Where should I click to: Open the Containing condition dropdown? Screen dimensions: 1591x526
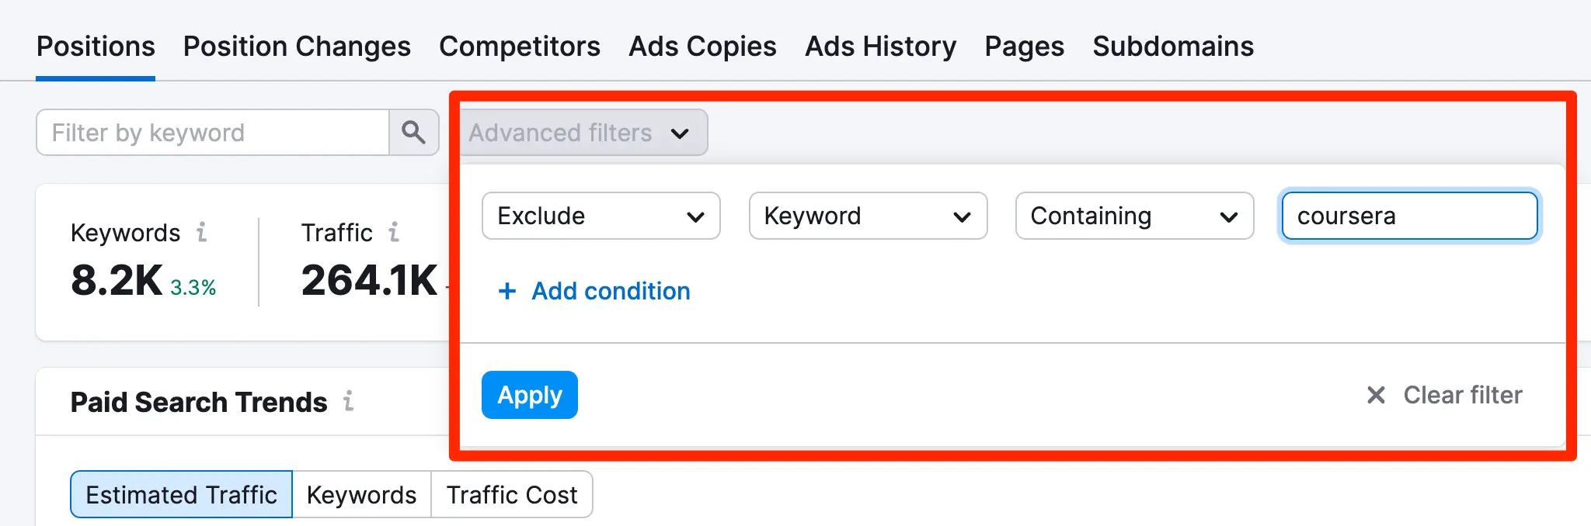click(x=1134, y=216)
